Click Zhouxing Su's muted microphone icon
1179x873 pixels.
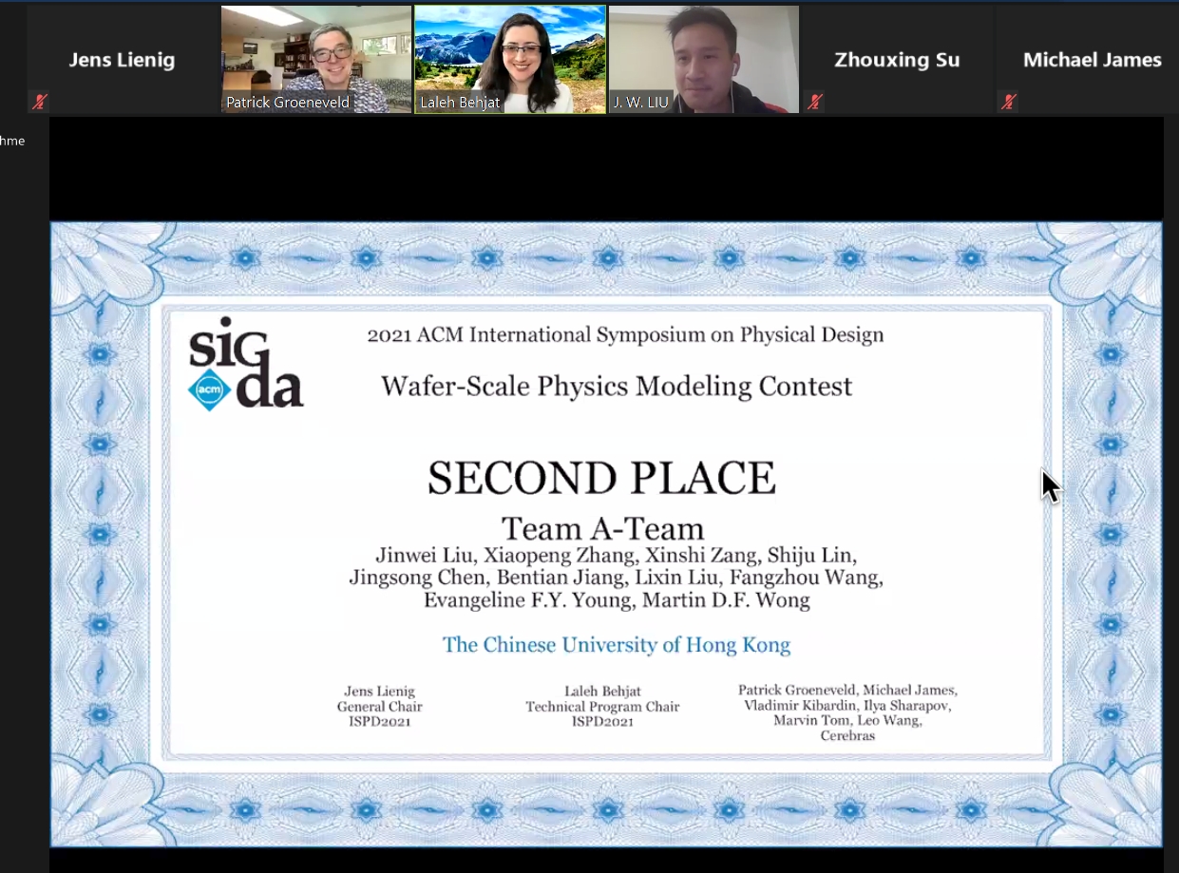(814, 102)
